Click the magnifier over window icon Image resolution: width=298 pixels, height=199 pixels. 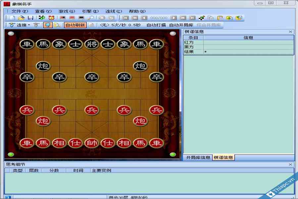(57, 25)
